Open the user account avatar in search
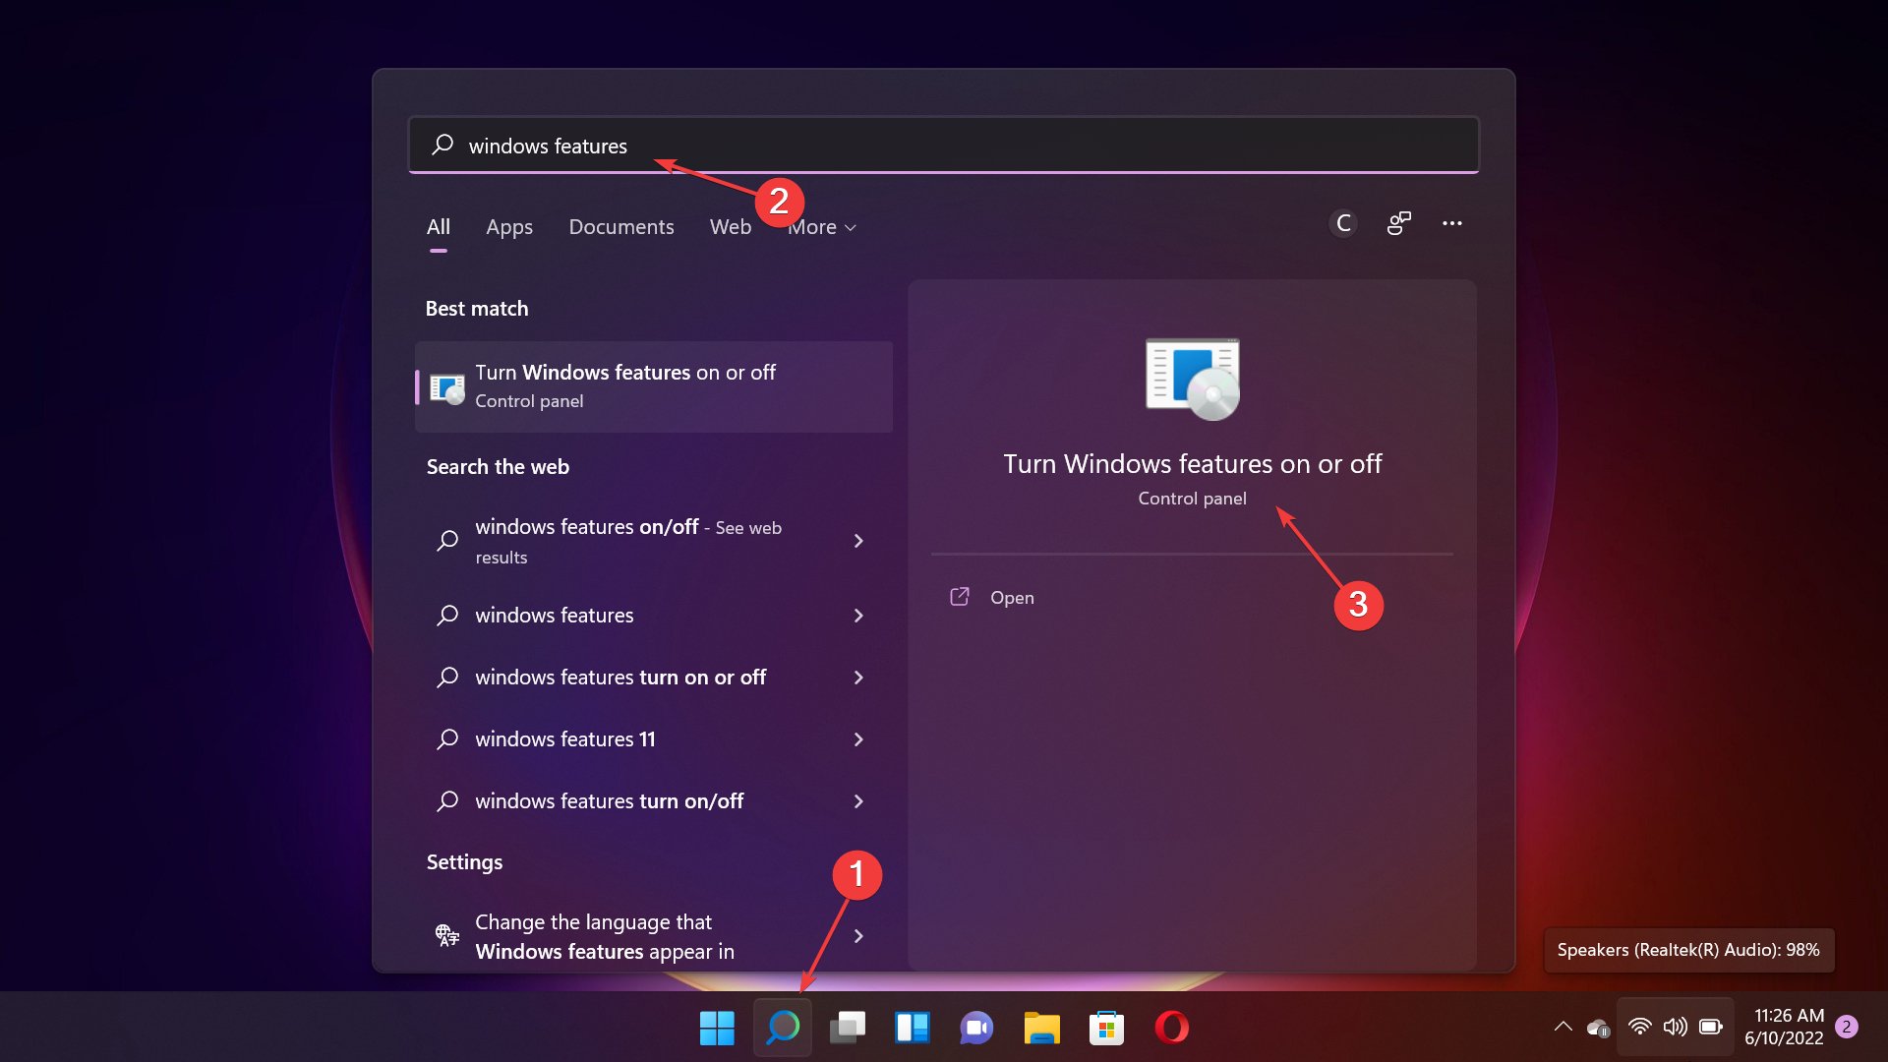Screen dimensions: 1888x1062 (1342, 223)
